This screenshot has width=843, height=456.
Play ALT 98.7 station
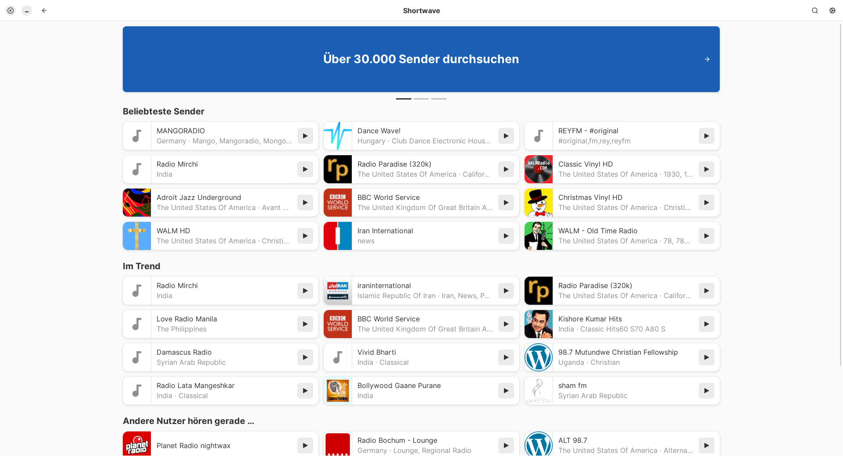pyautogui.click(x=707, y=445)
